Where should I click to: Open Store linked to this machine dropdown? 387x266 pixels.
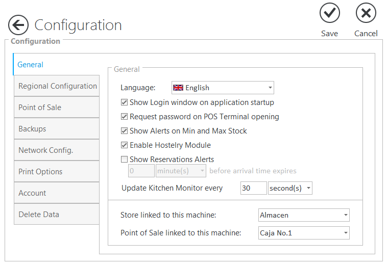pyautogui.click(x=304, y=215)
